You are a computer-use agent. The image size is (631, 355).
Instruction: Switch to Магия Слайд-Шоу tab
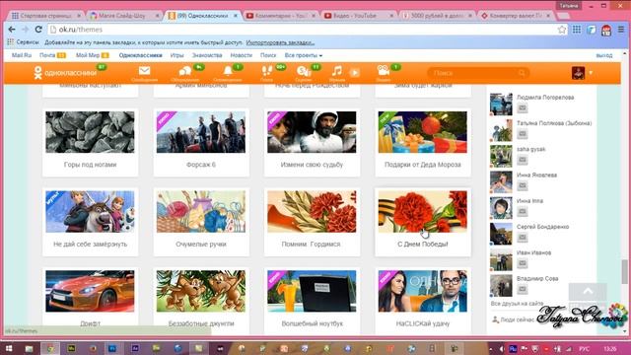124,16
